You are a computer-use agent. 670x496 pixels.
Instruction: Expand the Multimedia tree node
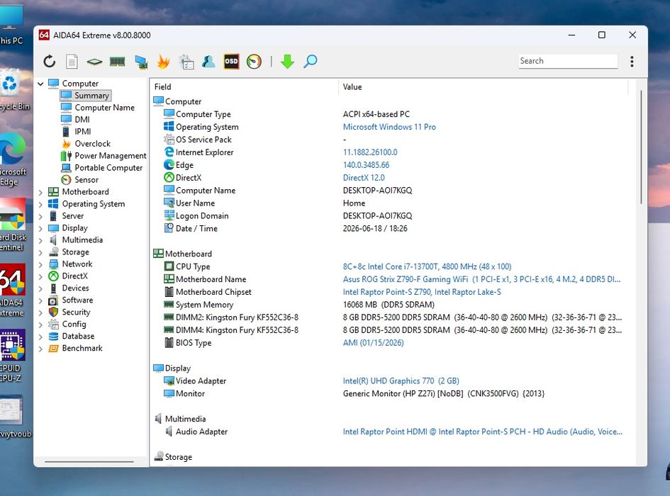(40, 240)
